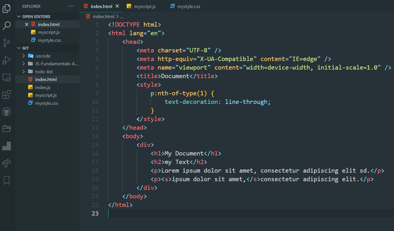Click the .vscode folder icon

30,56
